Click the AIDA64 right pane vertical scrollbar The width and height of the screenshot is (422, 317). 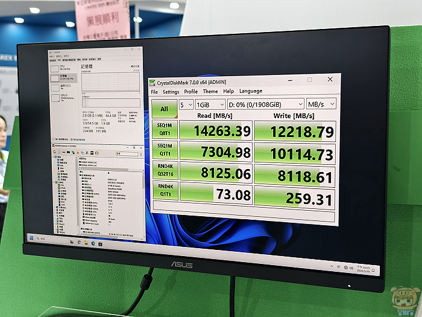143,205
